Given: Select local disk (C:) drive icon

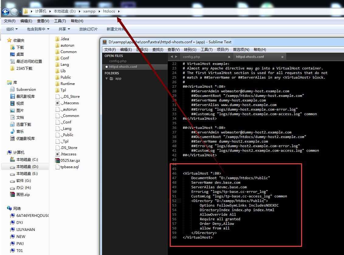Looking at the screenshot, I should click(x=12, y=160).
